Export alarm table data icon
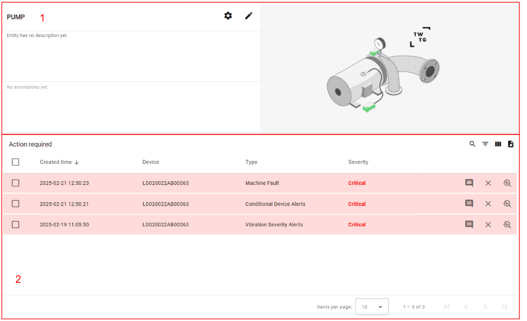This screenshot has width=527, height=321. pyautogui.click(x=510, y=144)
